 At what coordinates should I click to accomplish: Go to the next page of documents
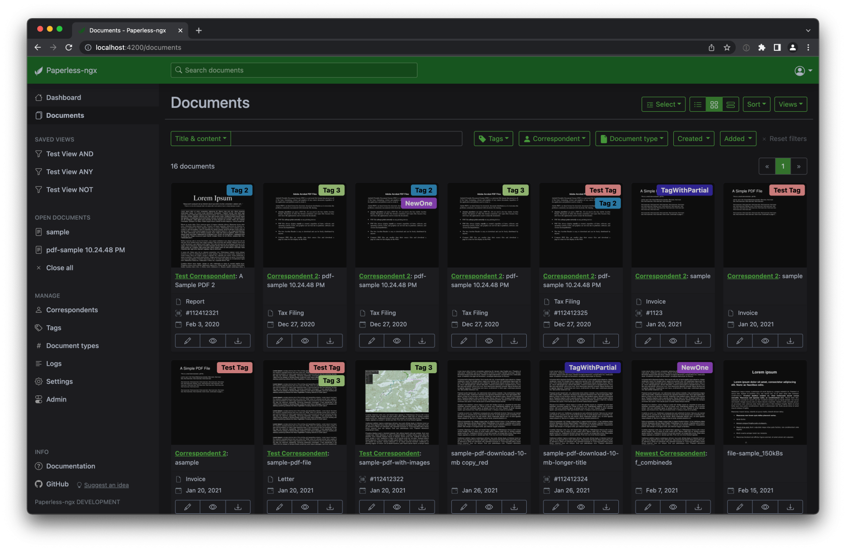coord(799,166)
